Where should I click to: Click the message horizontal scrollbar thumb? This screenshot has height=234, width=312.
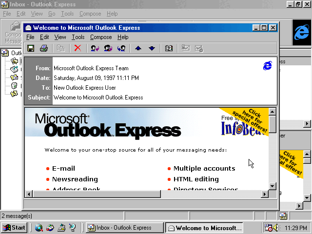pyautogui.click(x=97, y=194)
